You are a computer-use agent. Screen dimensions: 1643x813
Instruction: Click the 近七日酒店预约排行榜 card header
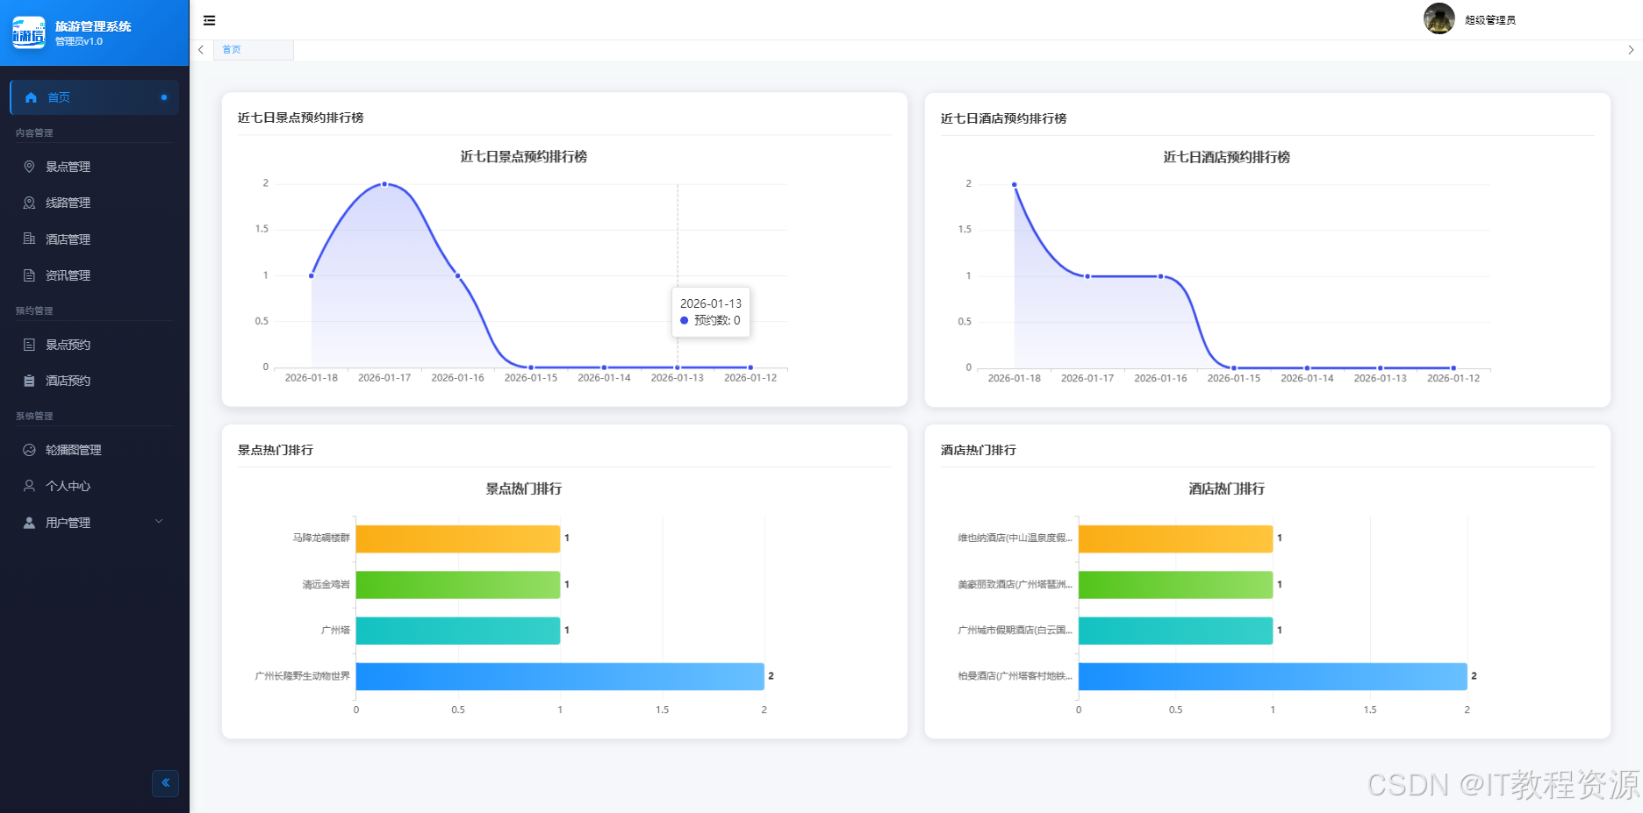coord(1003,118)
